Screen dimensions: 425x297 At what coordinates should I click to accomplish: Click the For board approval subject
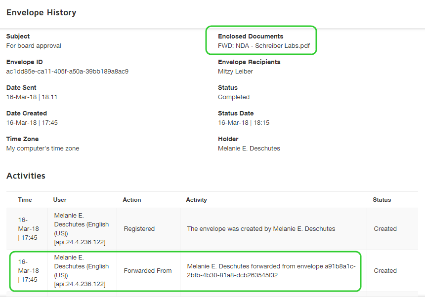click(x=34, y=46)
